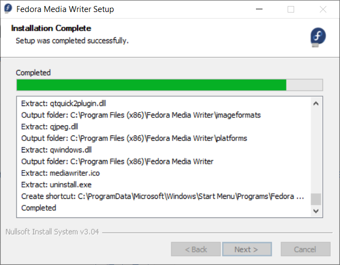
Task: Select the 'Extract: qtquick2plugin.dll' log line
Action: [x=63, y=103]
